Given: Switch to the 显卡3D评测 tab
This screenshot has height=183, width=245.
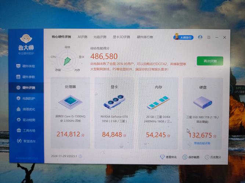Looking at the screenshot, I should click(x=122, y=37).
